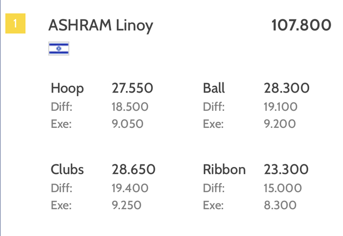Click Ball difficulty value 19.100
The width and height of the screenshot is (343, 236).
[x=280, y=107]
